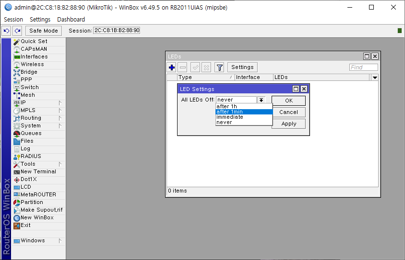Open the Mesh section
405x260 pixels.
39,95
